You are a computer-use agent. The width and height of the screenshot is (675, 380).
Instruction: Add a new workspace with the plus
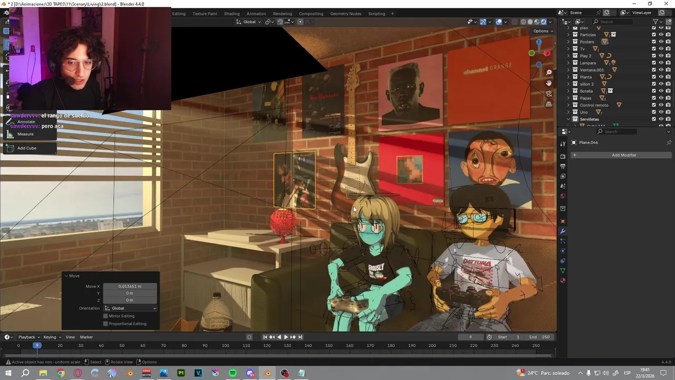pyautogui.click(x=392, y=14)
